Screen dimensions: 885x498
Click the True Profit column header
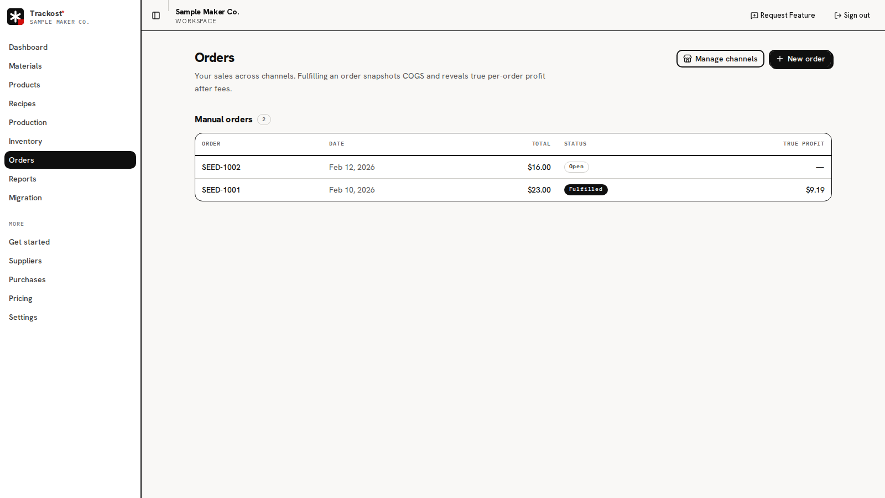(804, 144)
